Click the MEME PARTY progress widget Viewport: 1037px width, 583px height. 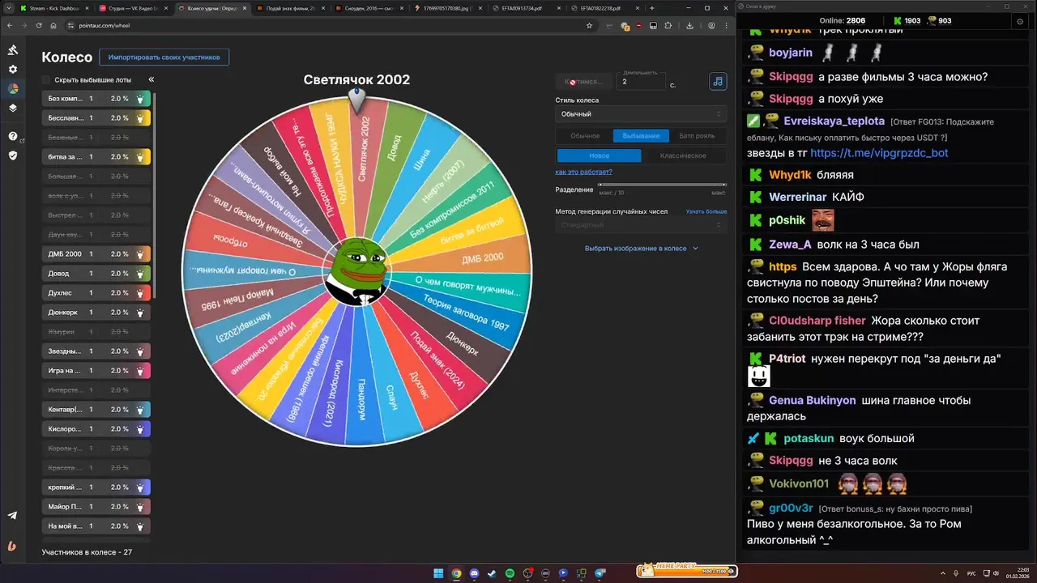[x=686, y=571]
